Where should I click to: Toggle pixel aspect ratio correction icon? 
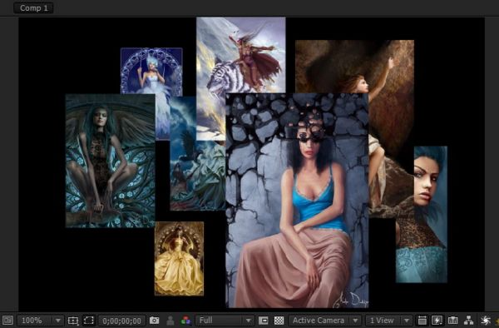point(422,321)
